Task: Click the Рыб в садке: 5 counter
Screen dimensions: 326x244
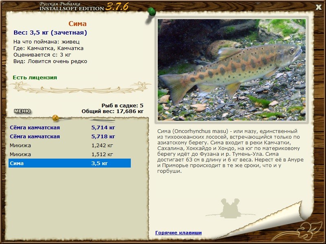Action: pos(123,105)
